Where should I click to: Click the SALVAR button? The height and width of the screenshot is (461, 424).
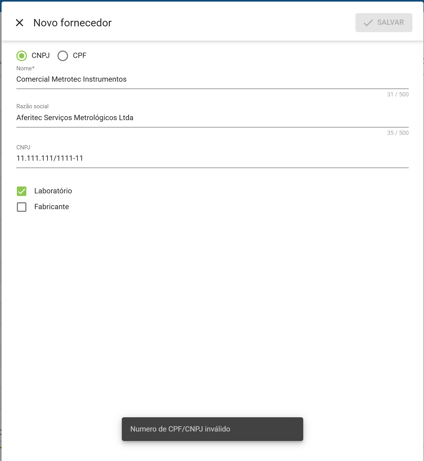384,23
